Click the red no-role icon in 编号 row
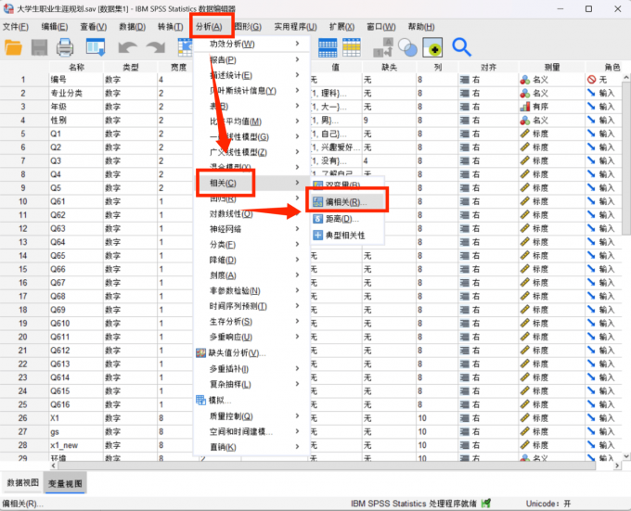The width and height of the screenshot is (631, 511). pos(591,80)
